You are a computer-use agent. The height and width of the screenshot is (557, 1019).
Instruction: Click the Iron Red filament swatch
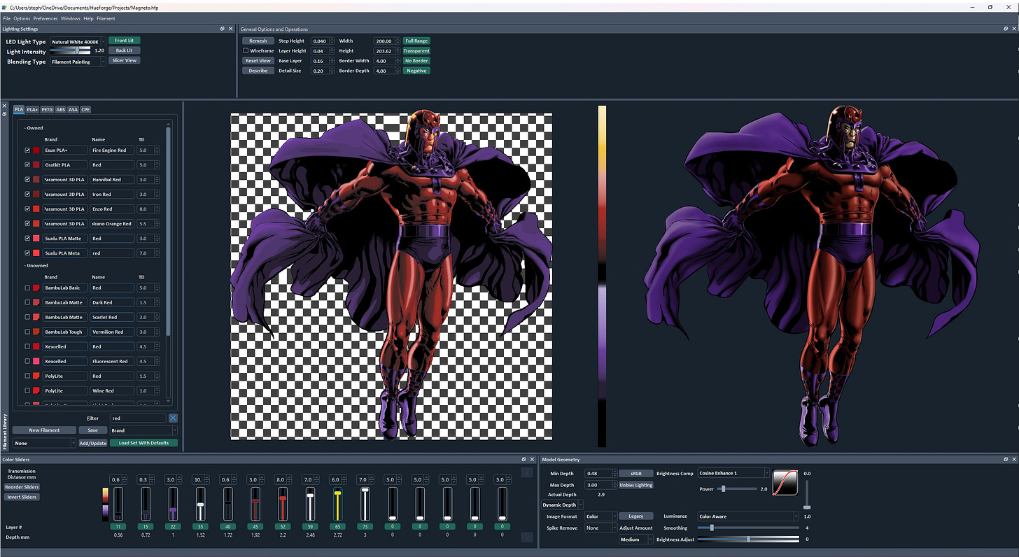36,194
